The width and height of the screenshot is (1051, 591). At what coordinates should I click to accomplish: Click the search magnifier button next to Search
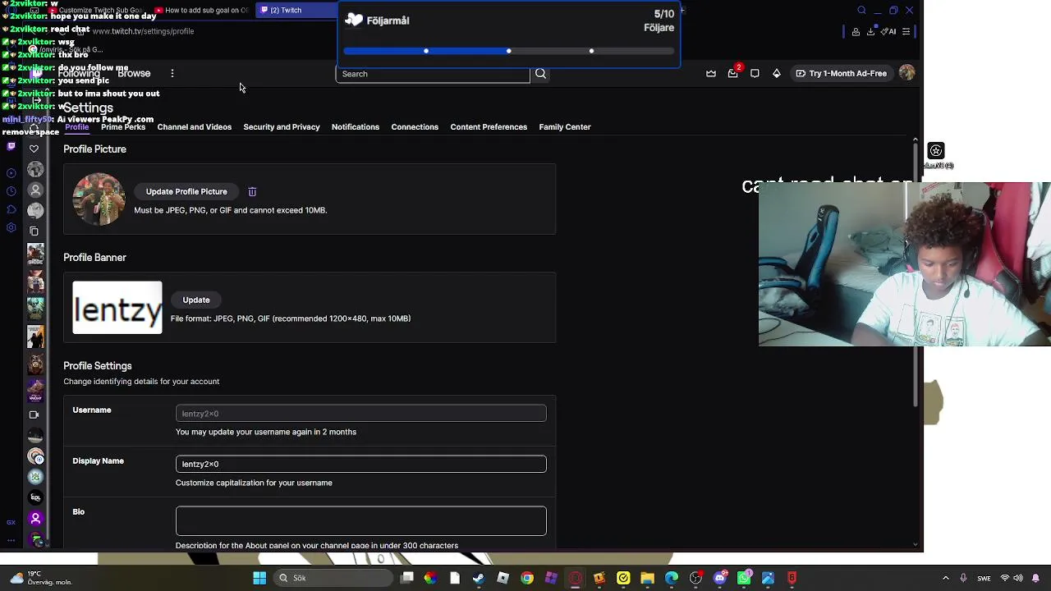(540, 74)
